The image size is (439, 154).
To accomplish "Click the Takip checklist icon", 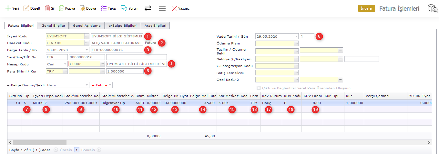I will tap(104, 8).
